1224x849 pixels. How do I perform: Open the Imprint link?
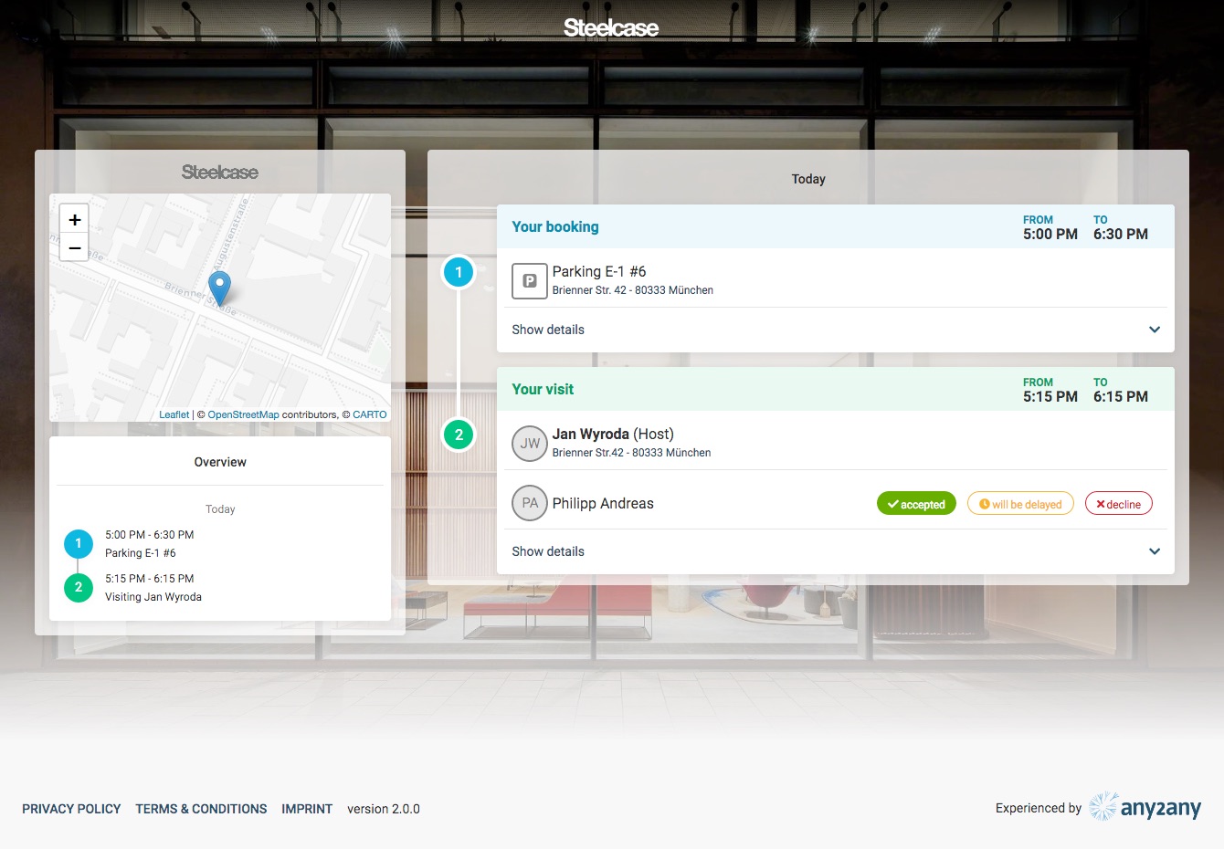coord(307,809)
